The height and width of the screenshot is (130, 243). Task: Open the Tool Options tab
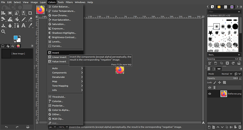2,46
